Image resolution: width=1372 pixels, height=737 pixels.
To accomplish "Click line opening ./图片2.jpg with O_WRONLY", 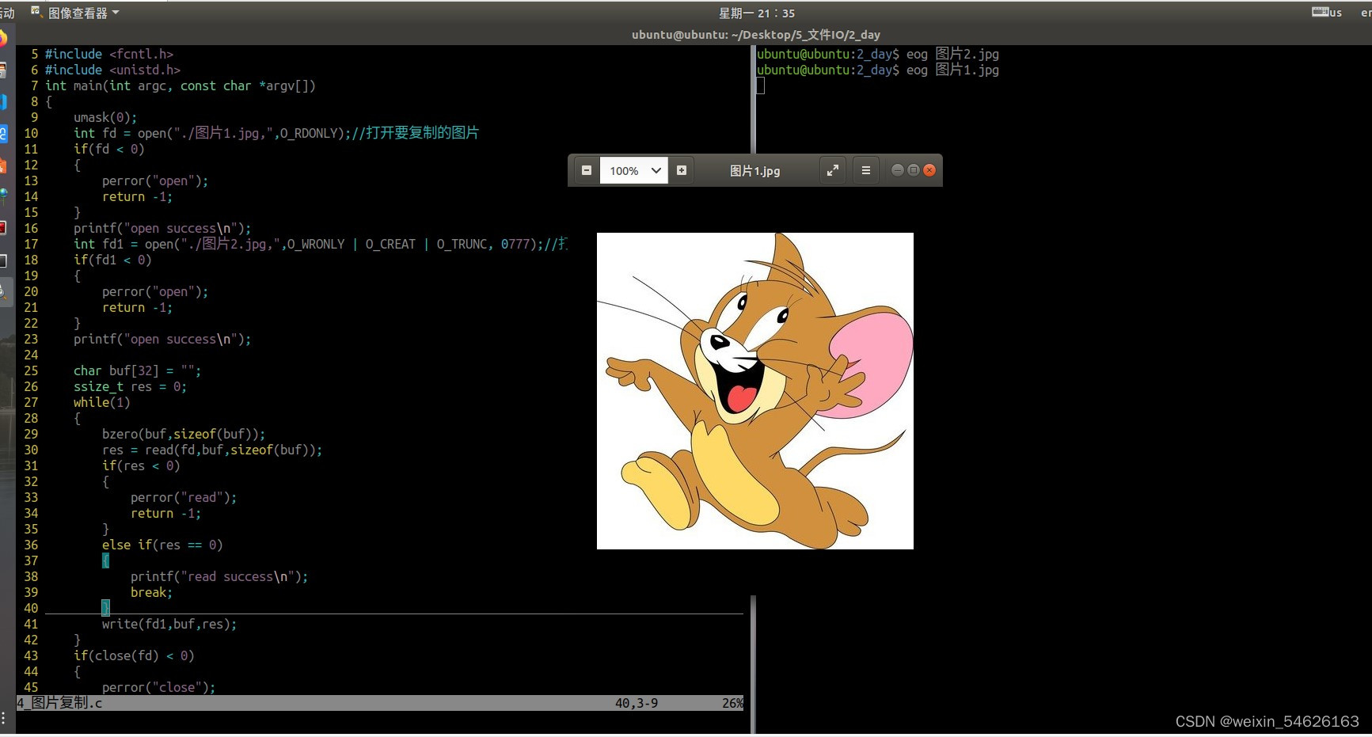I will click(x=321, y=244).
